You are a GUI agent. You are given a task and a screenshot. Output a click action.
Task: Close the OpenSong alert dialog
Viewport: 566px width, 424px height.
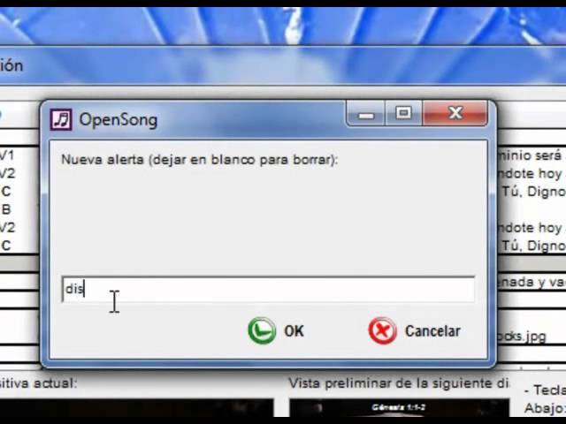[x=455, y=114]
